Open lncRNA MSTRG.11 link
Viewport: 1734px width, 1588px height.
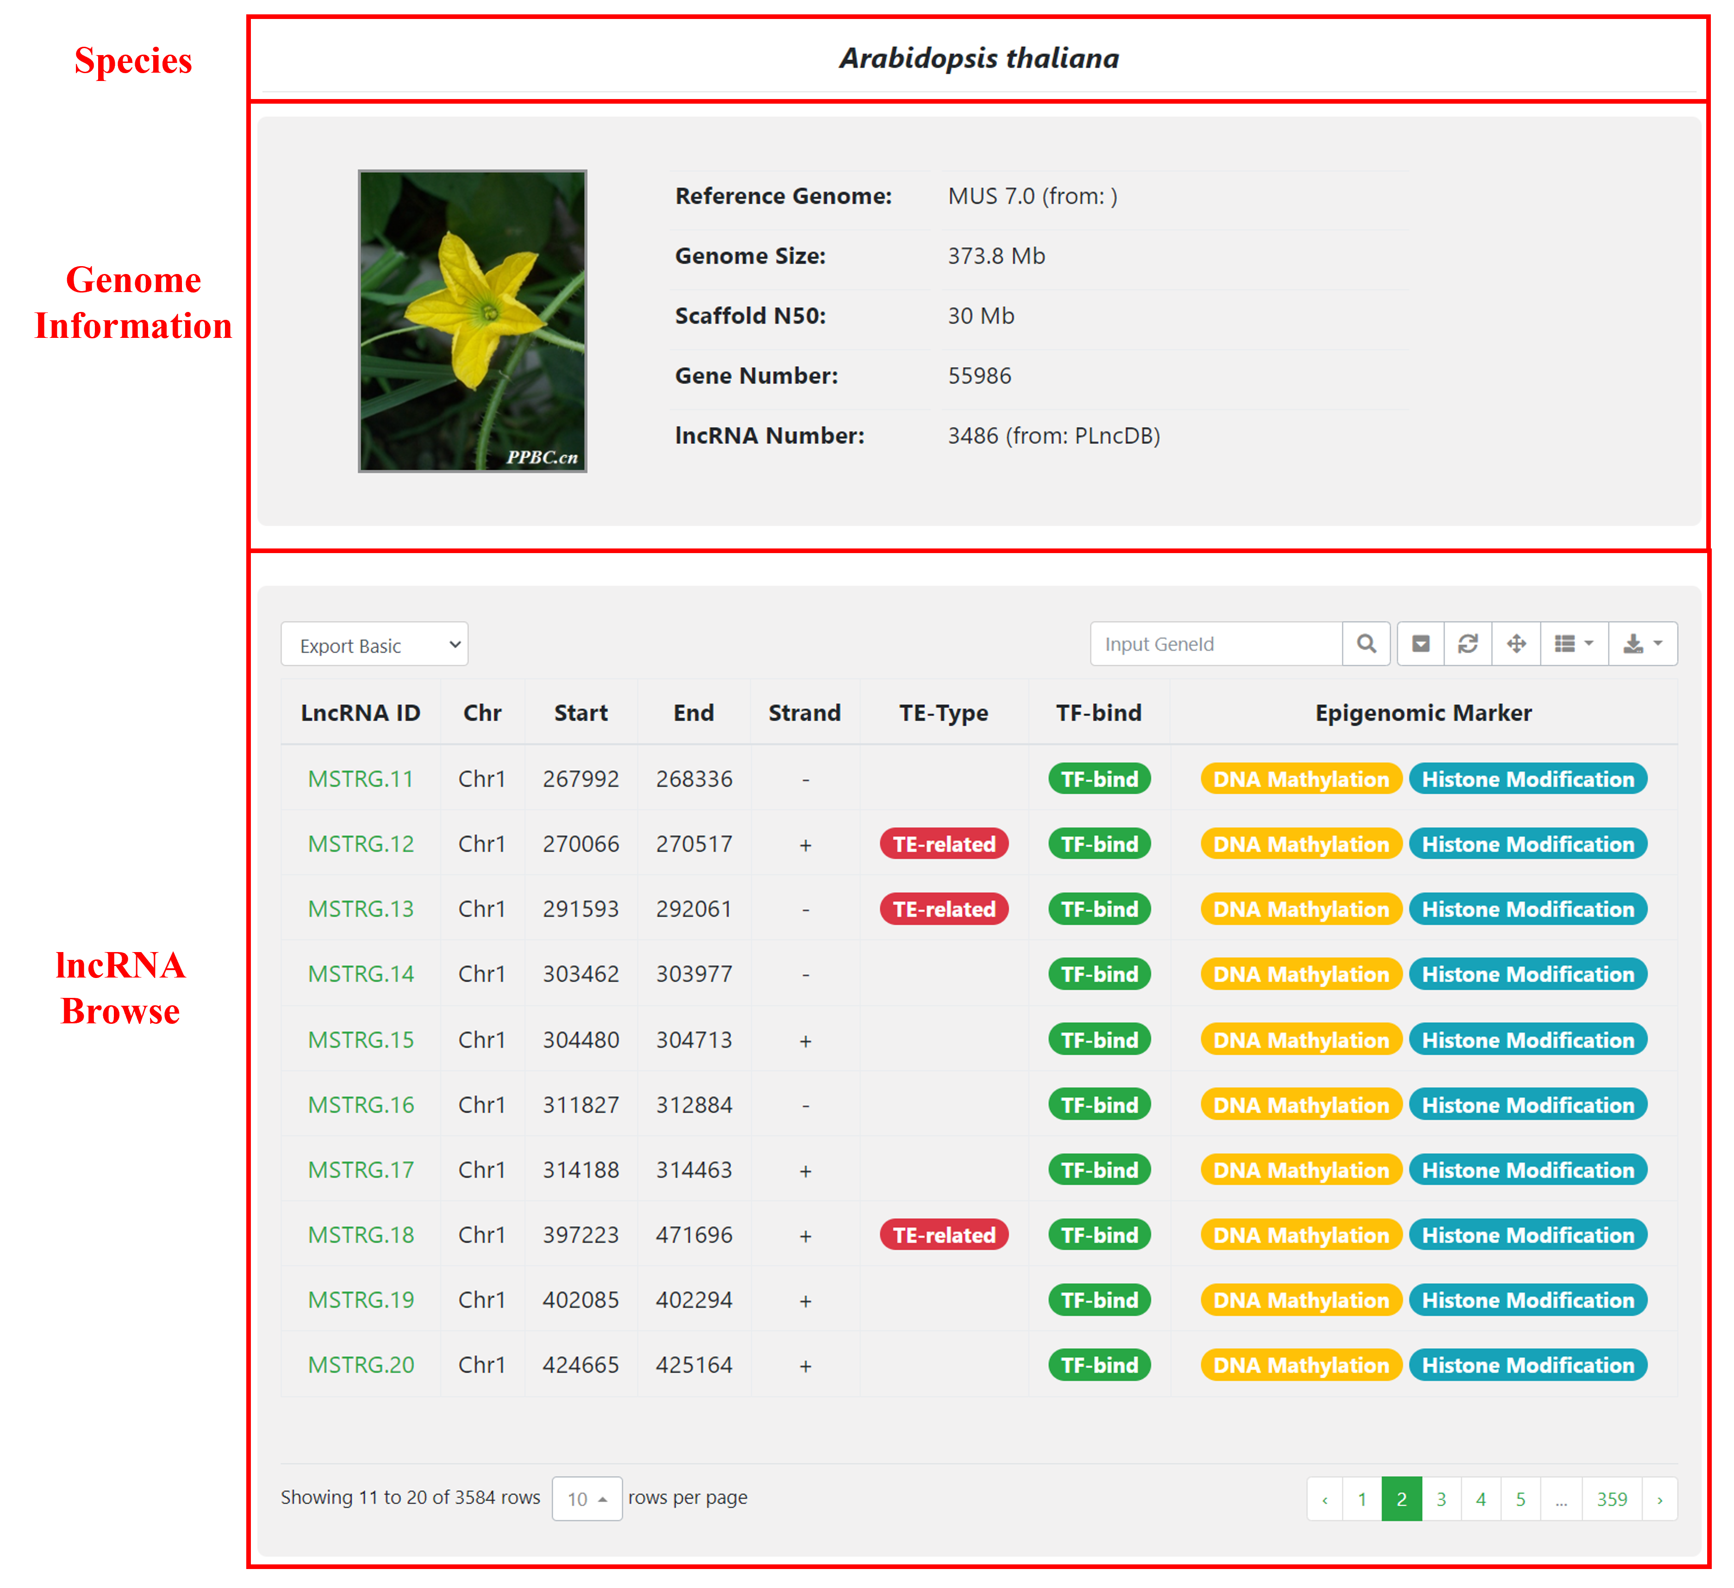tap(361, 779)
